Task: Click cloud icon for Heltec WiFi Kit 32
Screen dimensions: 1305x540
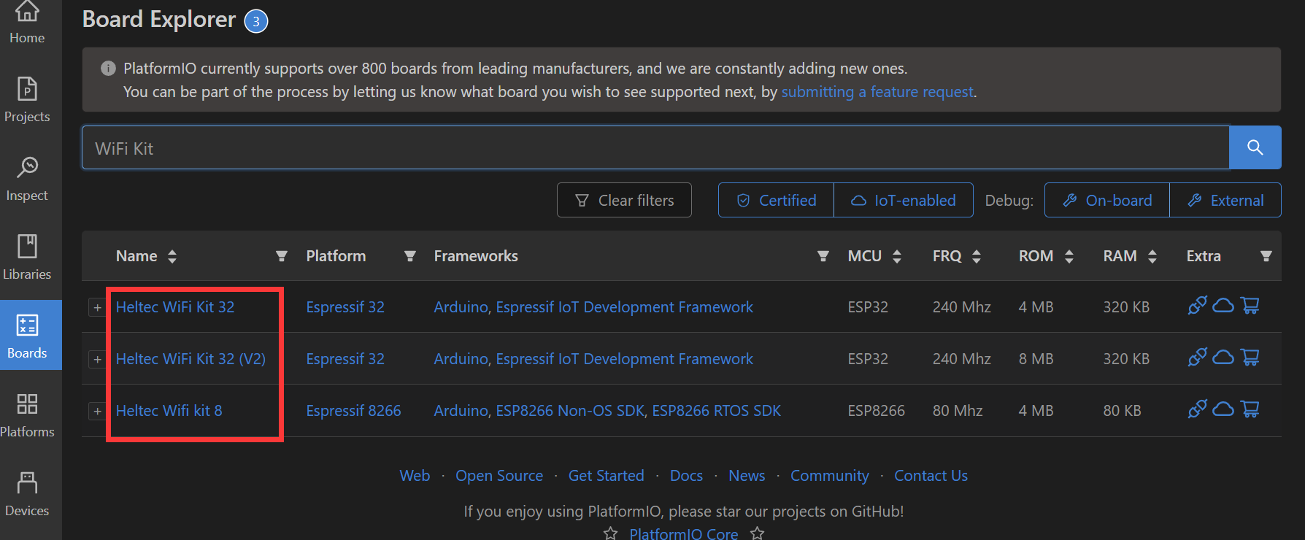Action: [1223, 306]
